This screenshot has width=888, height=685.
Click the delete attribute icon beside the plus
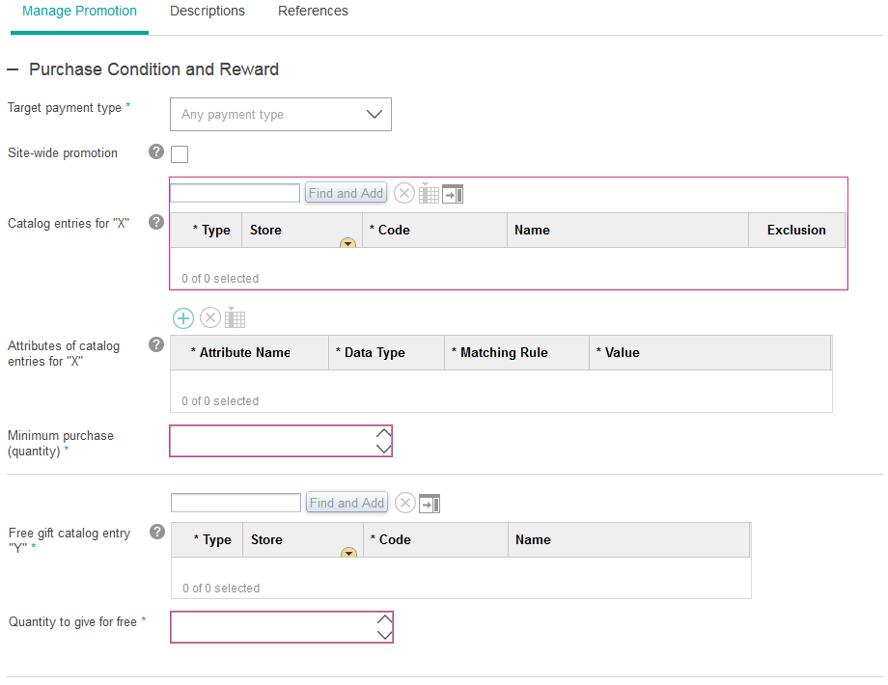tap(209, 318)
